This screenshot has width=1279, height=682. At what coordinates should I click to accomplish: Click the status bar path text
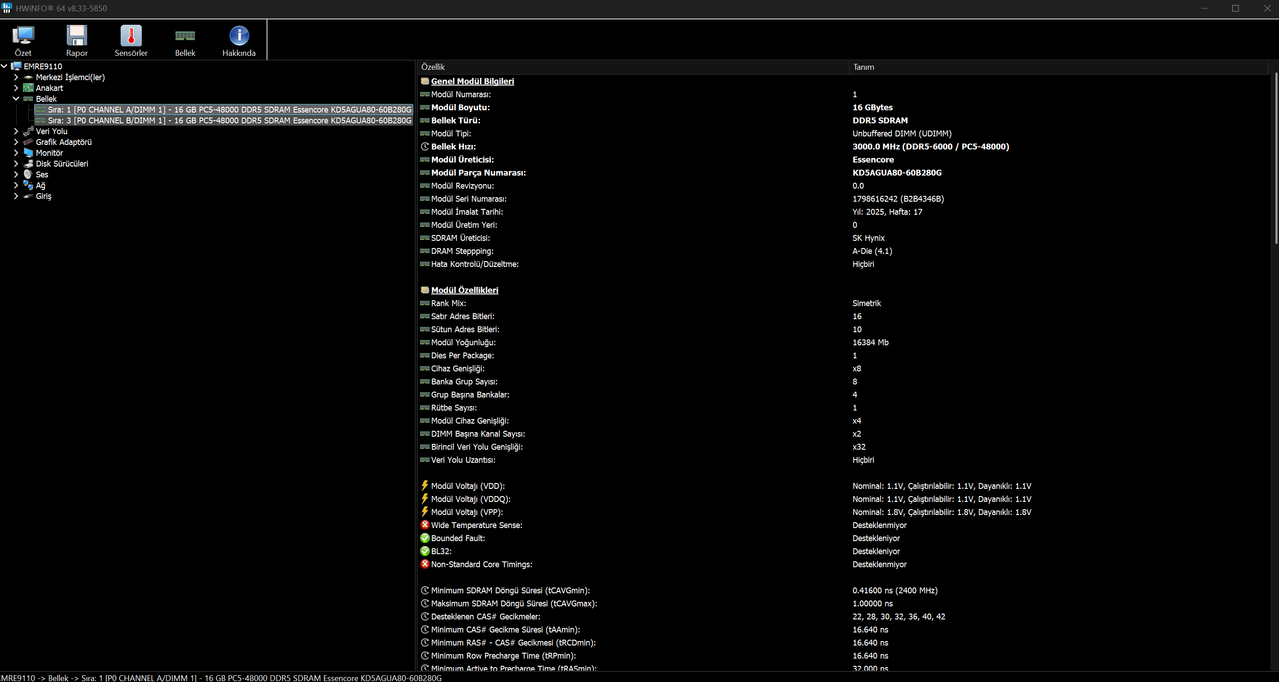(x=221, y=677)
